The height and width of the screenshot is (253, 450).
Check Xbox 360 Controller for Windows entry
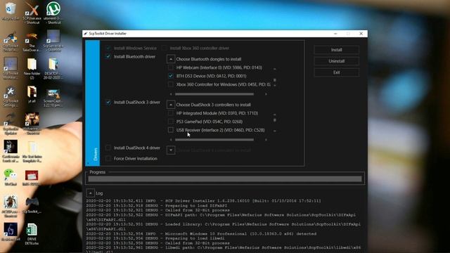[171, 84]
